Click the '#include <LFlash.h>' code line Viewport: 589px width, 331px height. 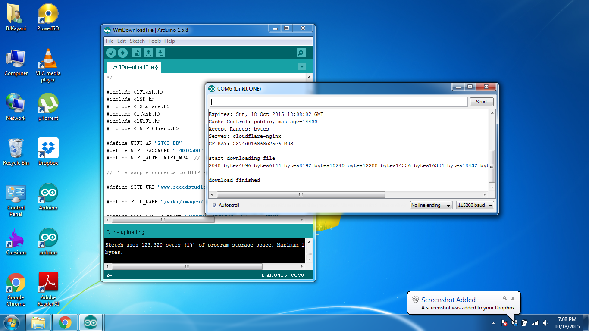tap(135, 92)
